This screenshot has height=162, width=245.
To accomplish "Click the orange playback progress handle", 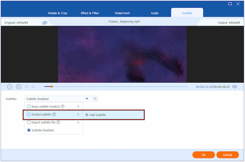I will click(x=51, y=86).
